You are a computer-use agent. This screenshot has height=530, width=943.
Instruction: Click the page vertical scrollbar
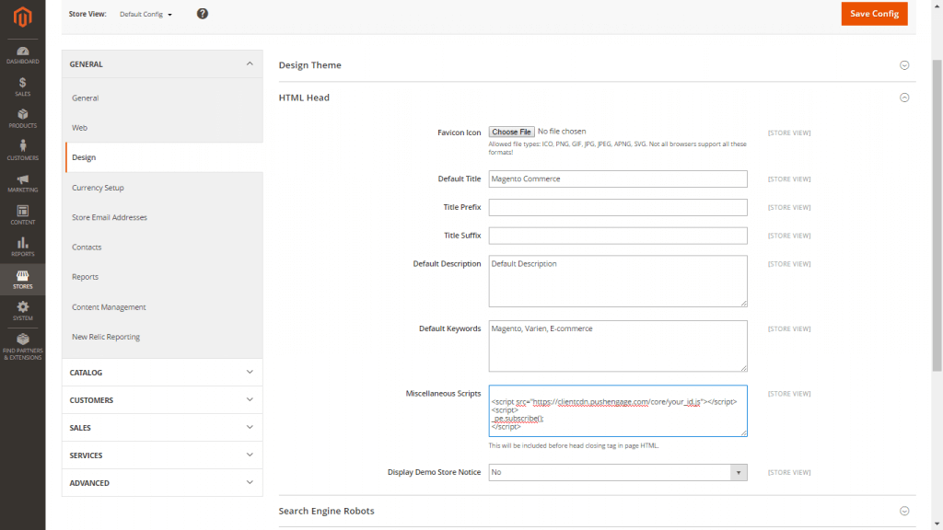937,216
